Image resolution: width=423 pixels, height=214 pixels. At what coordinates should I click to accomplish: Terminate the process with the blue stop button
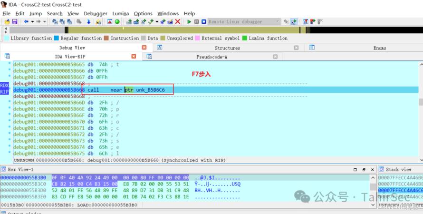[204, 21]
